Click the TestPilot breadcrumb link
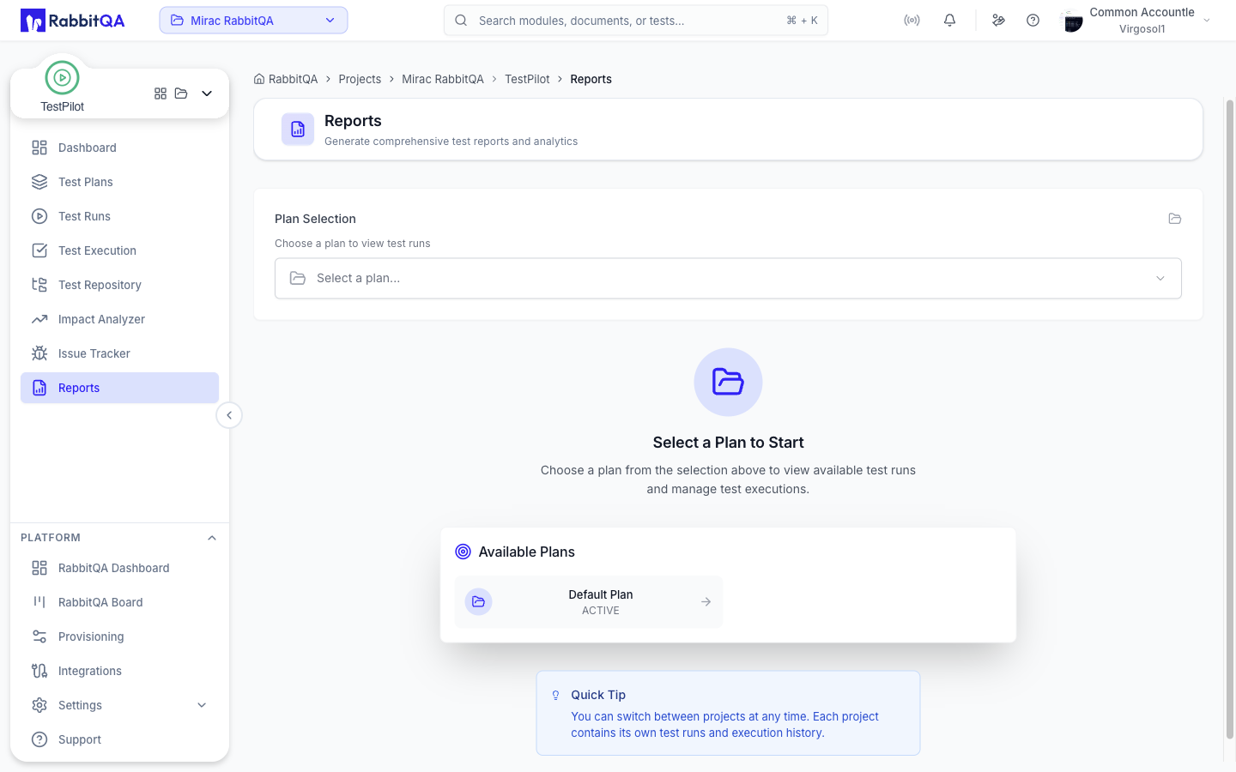 pos(527,79)
